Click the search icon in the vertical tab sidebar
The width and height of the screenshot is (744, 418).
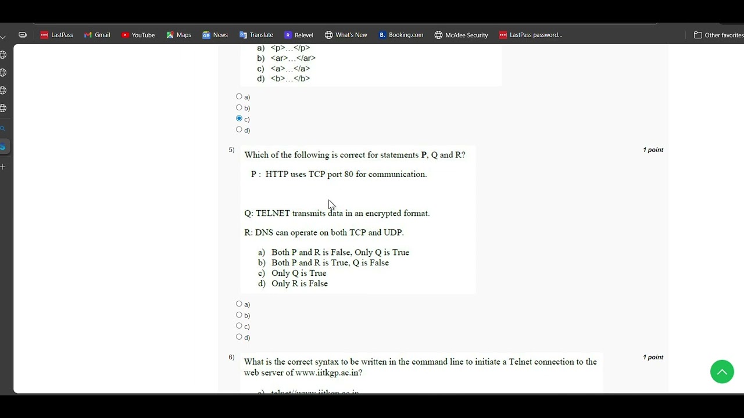[3, 129]
